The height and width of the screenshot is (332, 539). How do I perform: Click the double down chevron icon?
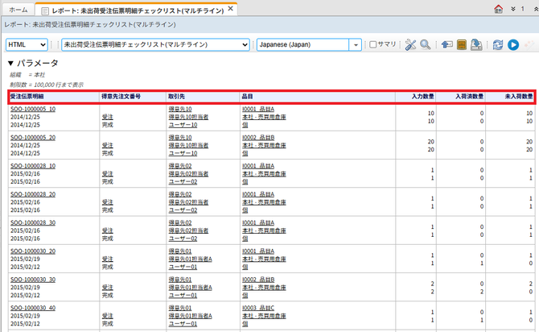pyautogui.click(x=513, y=9)
